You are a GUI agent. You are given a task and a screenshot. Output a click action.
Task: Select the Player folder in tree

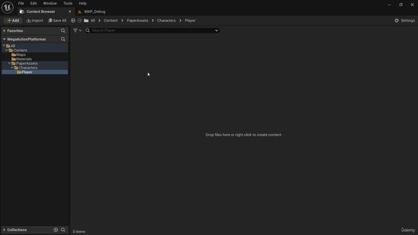click(x=35, y=72)
